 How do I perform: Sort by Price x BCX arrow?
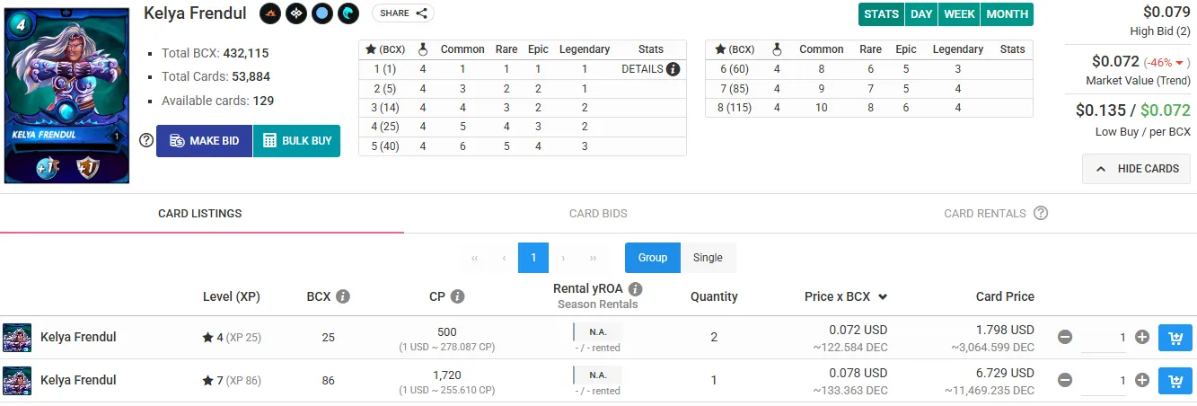point(883,296)
